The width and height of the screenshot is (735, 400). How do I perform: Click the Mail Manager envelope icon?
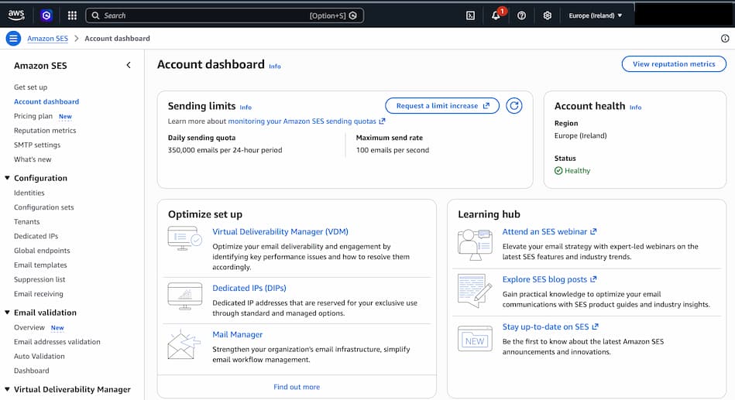pyautogui.click(x=184, y=345)
